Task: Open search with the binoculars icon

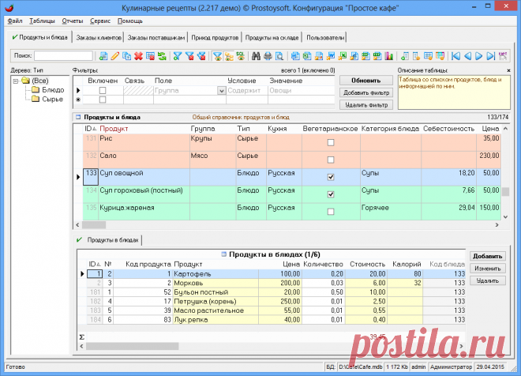Action: (256, 56)
